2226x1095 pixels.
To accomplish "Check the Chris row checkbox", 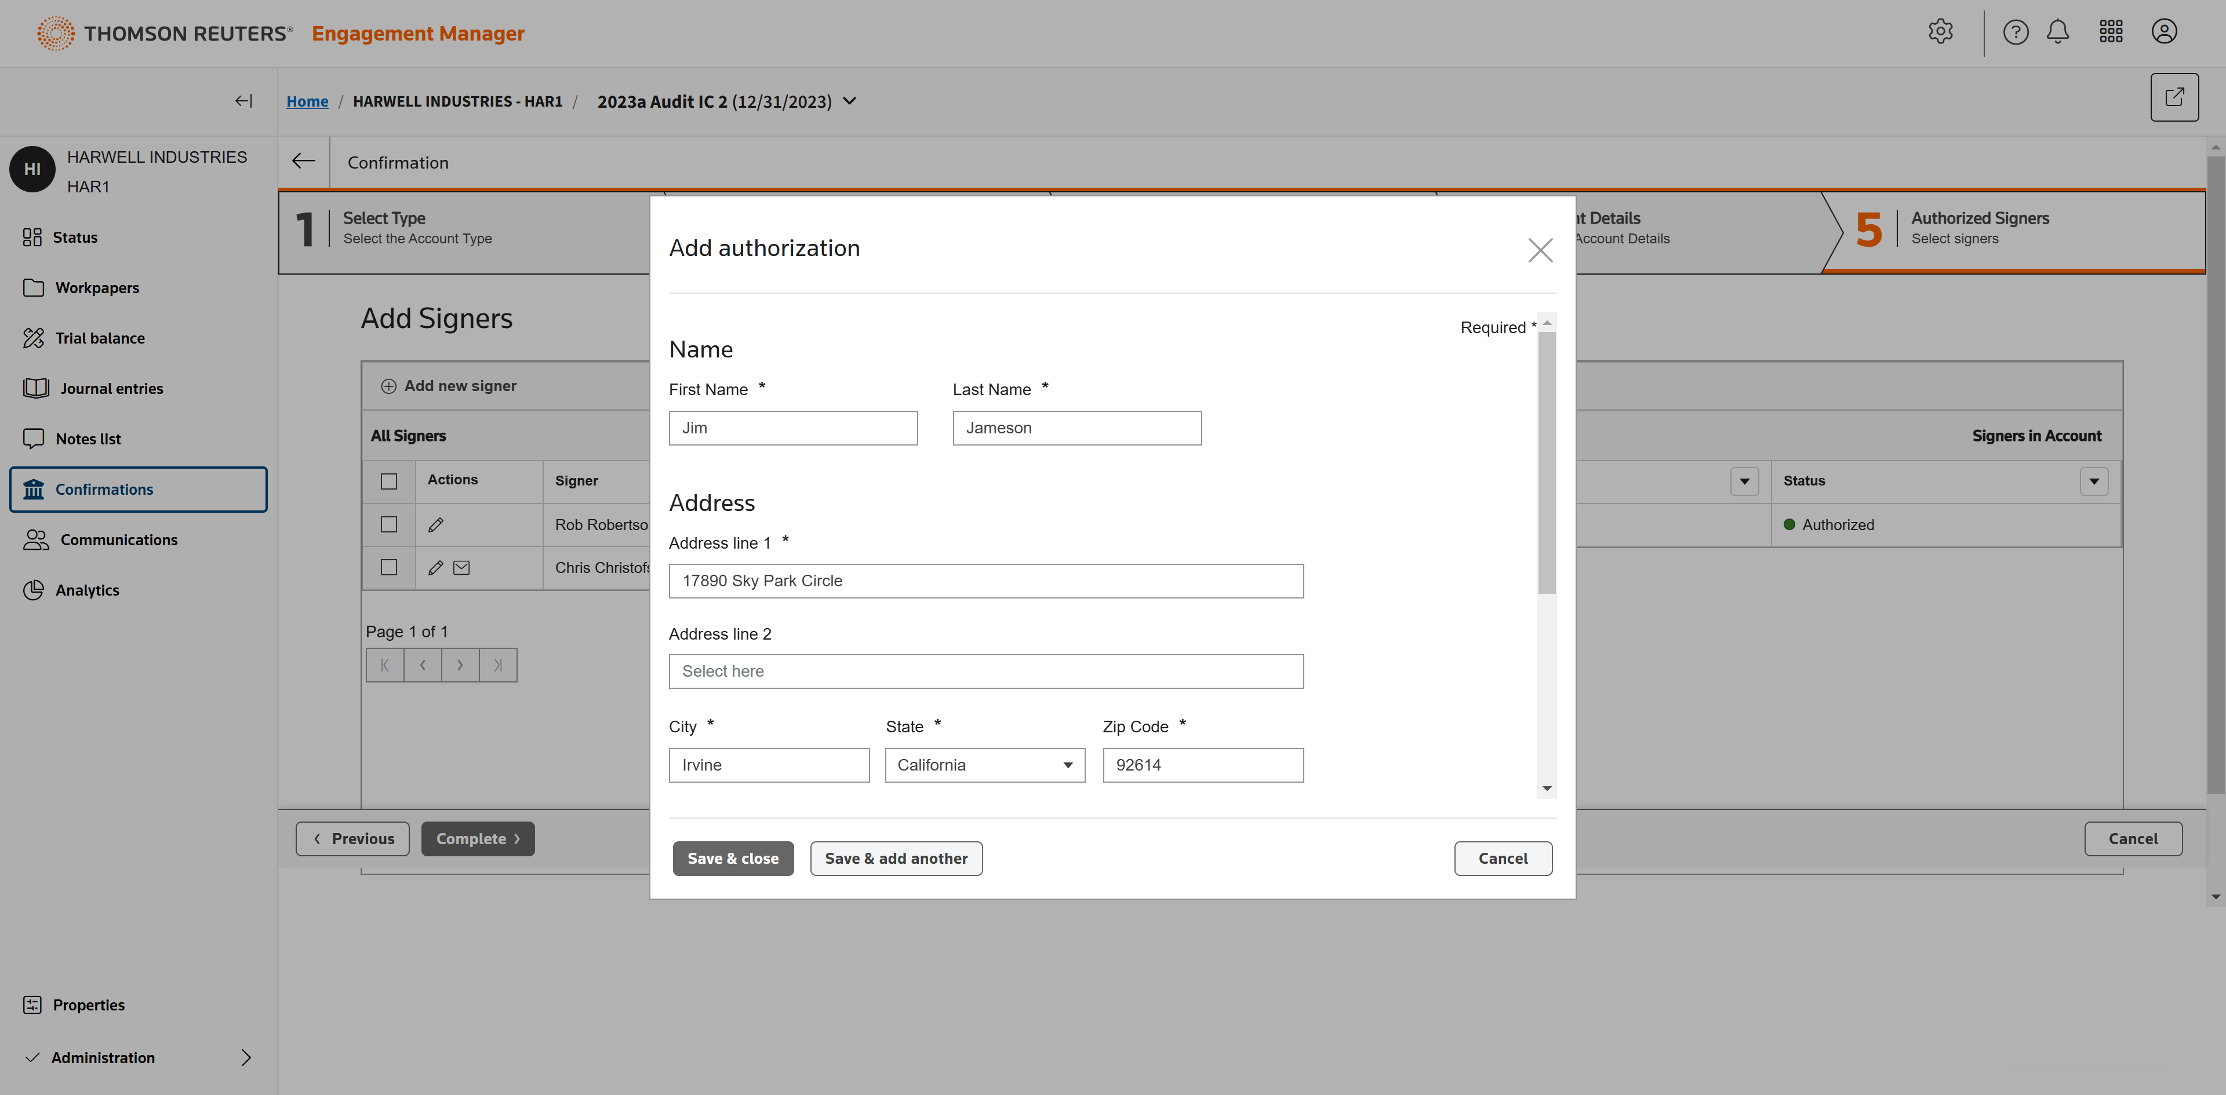I will tap(389, 567).
